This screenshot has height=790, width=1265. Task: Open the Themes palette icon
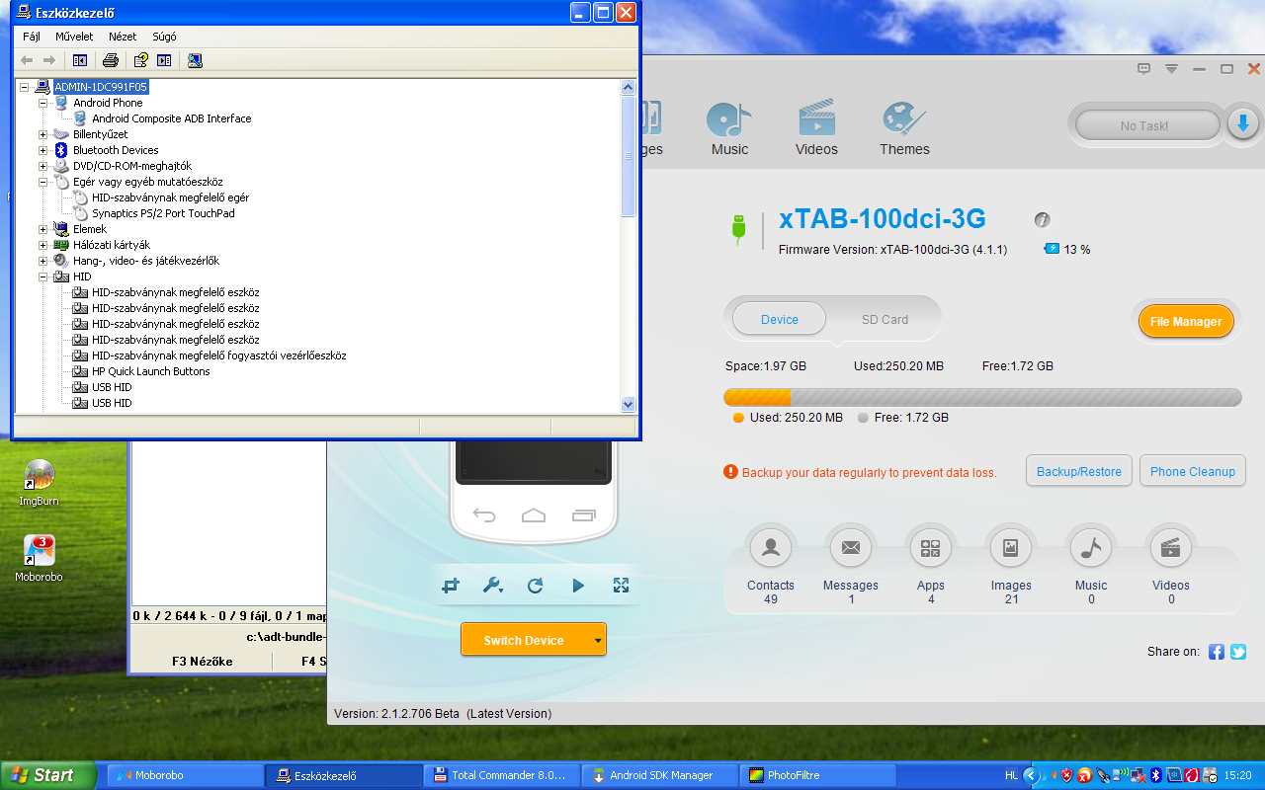pos(904,122)
